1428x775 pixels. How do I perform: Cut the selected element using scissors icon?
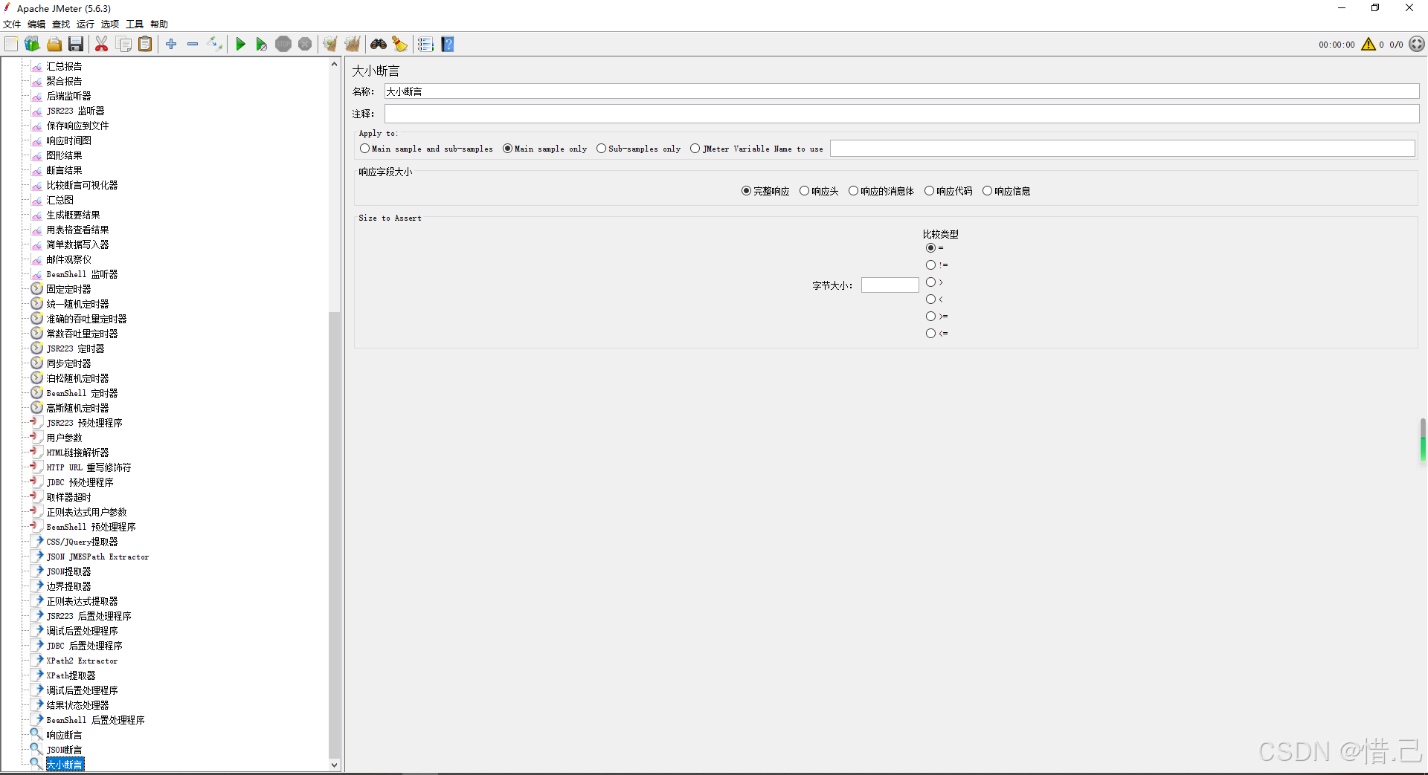[x=102, y=45]
